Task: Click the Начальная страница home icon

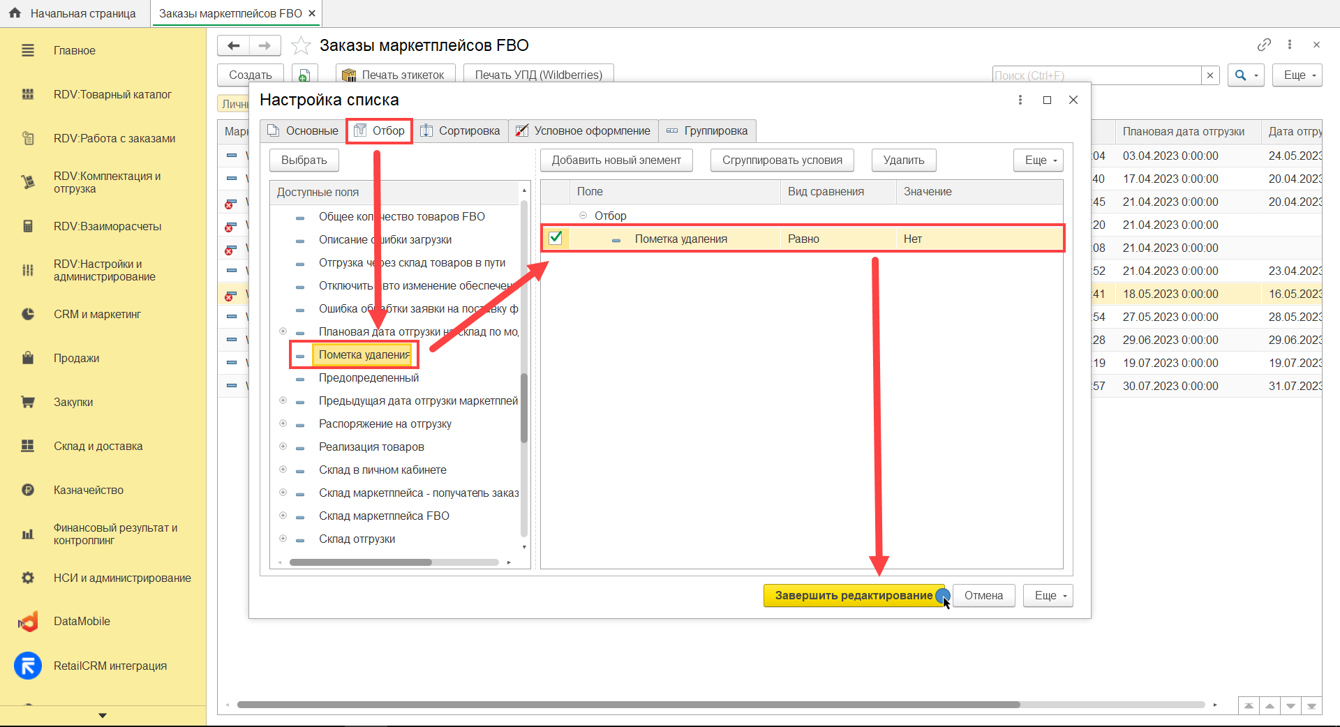Action: pyautogui.click(x=15, y=13)
